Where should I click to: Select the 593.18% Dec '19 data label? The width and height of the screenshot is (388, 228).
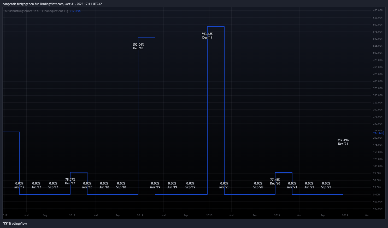coord(207,36)
